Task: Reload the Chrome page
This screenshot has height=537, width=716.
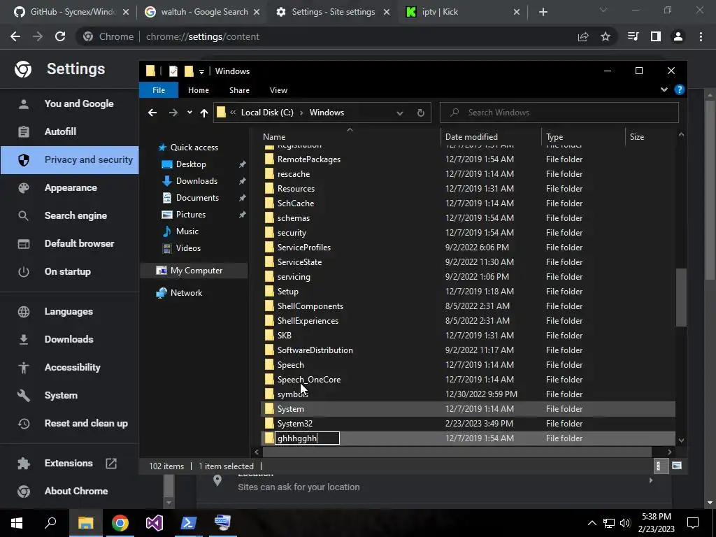Action: click(x=60, y=36)
